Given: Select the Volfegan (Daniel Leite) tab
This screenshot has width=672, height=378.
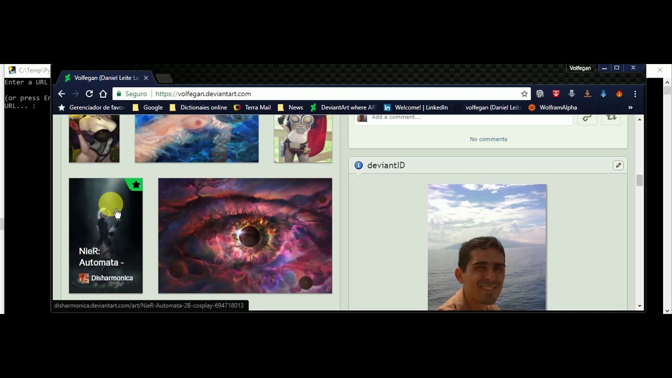Looking at the screenshot, I should (x=105, y=78).
